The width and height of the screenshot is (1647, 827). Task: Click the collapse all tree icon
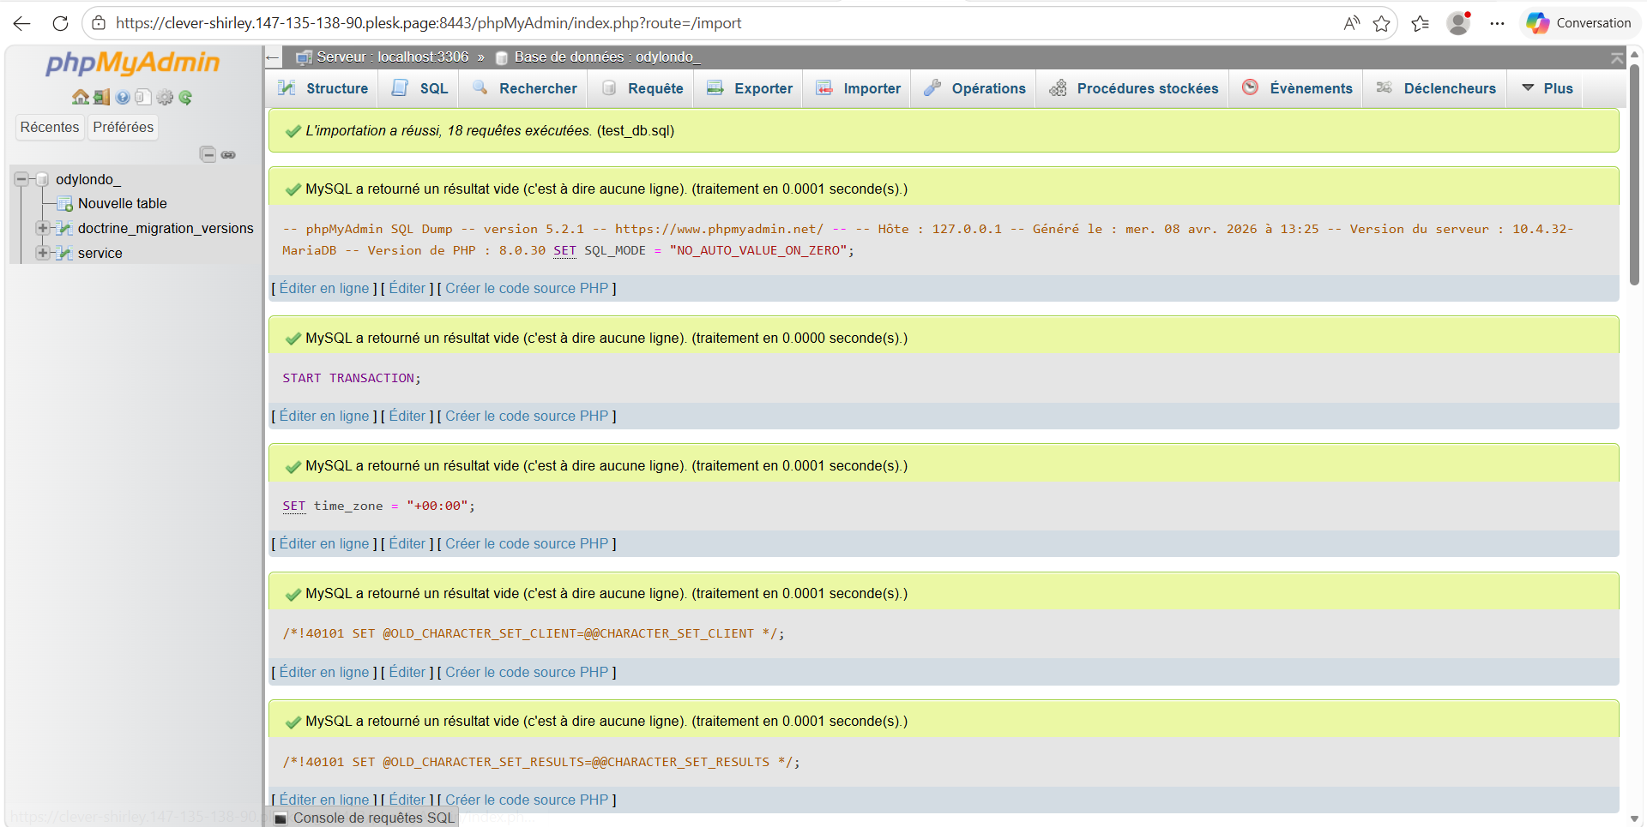point(208,154)
